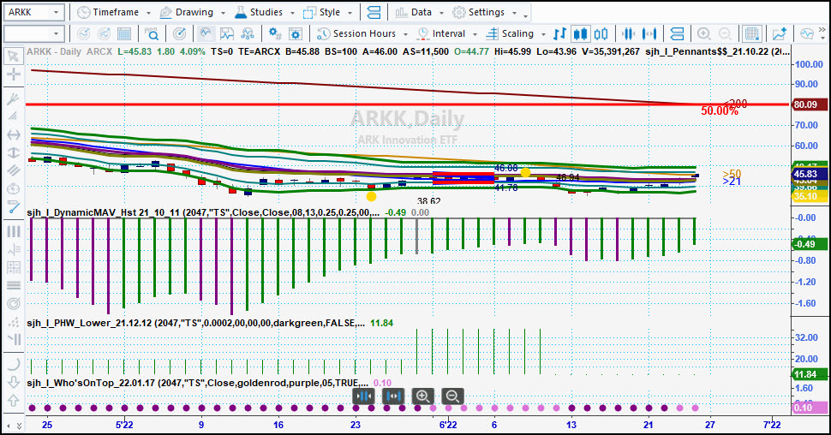Click the 35.10 yellow price label

click(809, 196)
